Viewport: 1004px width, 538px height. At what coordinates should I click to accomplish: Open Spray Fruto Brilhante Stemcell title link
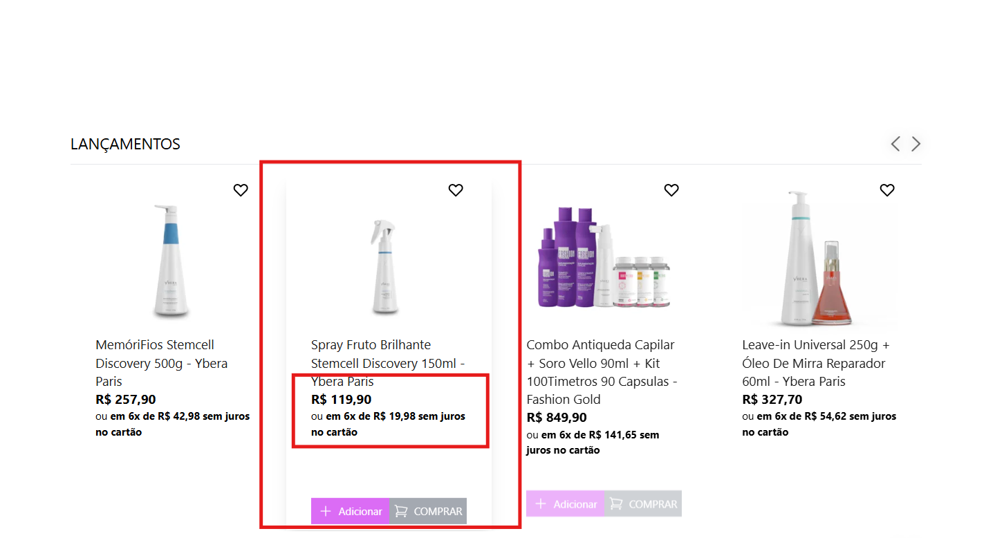[x=387, y=363]
